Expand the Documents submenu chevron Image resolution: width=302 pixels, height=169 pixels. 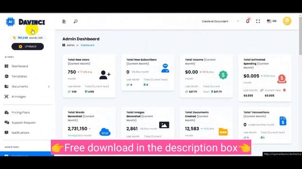49,86
